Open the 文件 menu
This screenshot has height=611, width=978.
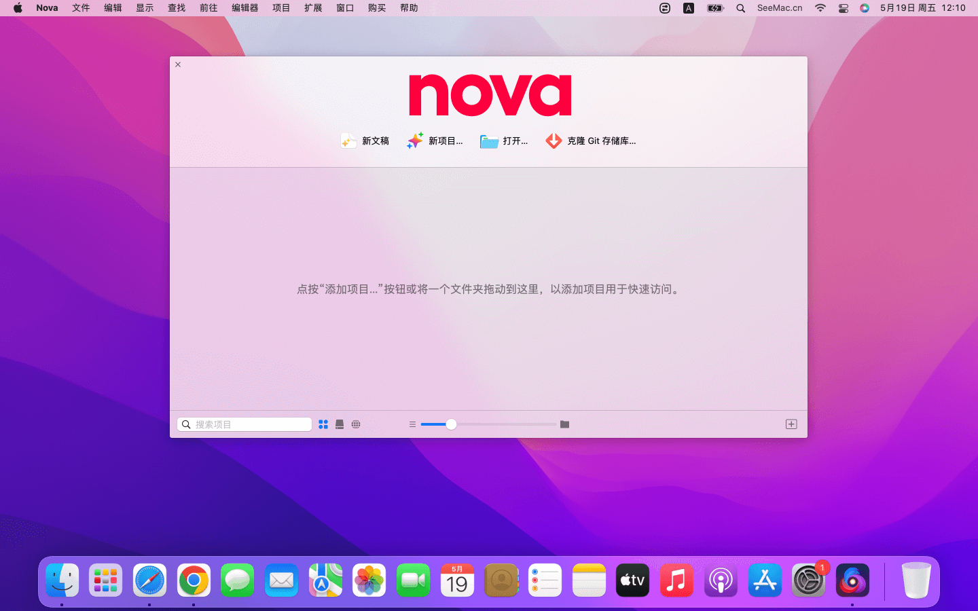click(x=81, y=8)
